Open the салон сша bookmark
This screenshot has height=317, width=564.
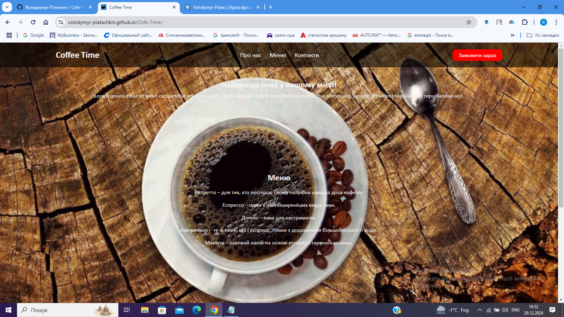coord(281,35)
